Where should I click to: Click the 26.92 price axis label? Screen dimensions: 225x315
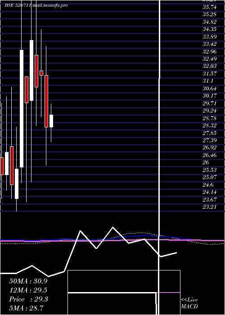[x=210, y=148]
